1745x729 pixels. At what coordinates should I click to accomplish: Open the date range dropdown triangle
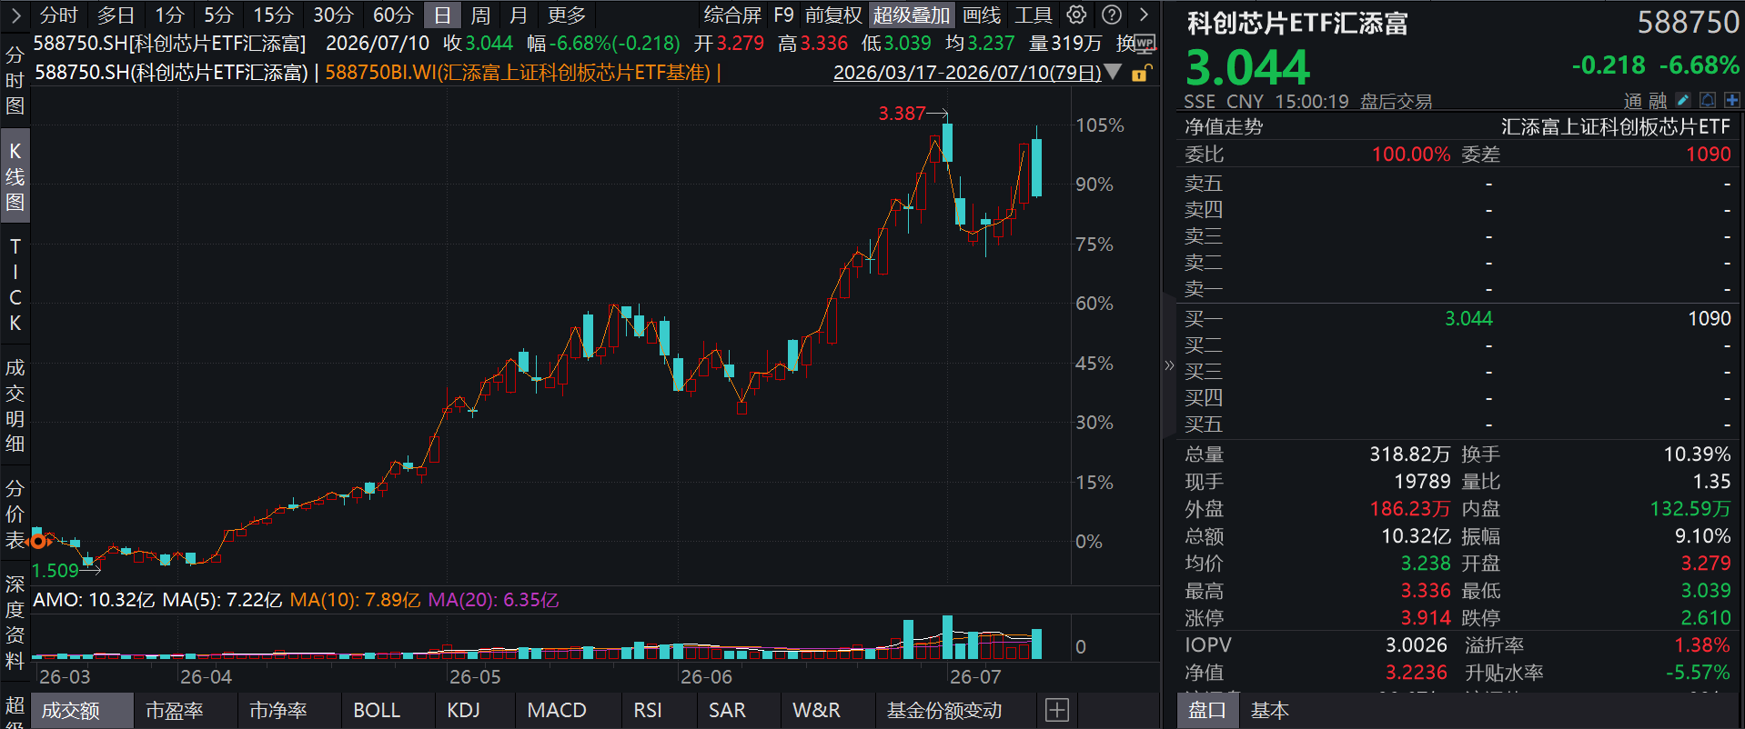(x=1113, y=72)
